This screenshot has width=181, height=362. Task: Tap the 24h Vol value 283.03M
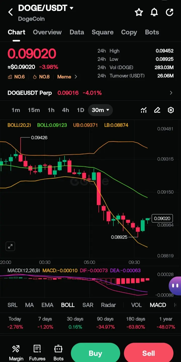pyautogui.click(x=164, y=68)
